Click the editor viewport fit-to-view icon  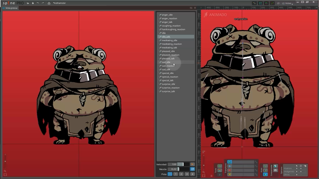pyautogui.click(x=204, y=176)
